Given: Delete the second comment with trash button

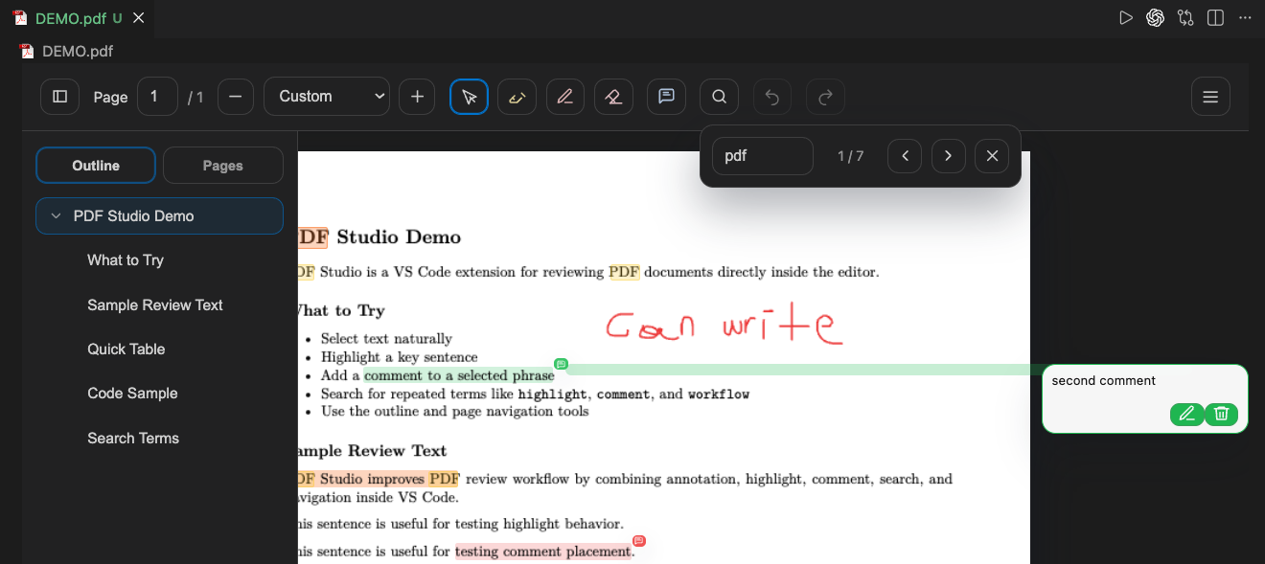Looking at the screenshot, I should tap(1222, 414).
